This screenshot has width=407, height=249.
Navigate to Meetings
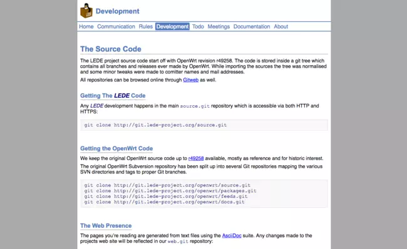(219, 26)
